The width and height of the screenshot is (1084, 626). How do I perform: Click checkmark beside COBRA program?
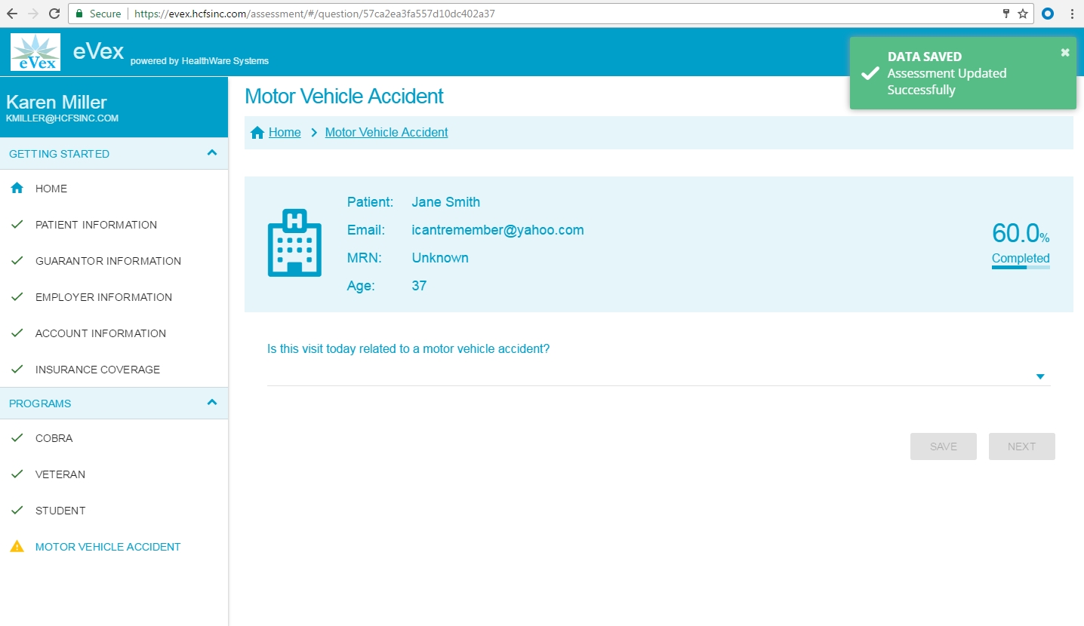point(17,438)
